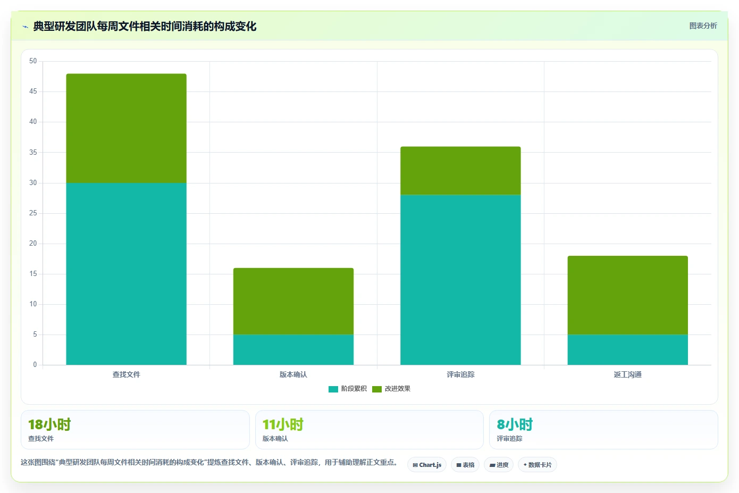Click the 查找文件 x-axis label
Screen dimensions: 739x493
coord(126,374)
